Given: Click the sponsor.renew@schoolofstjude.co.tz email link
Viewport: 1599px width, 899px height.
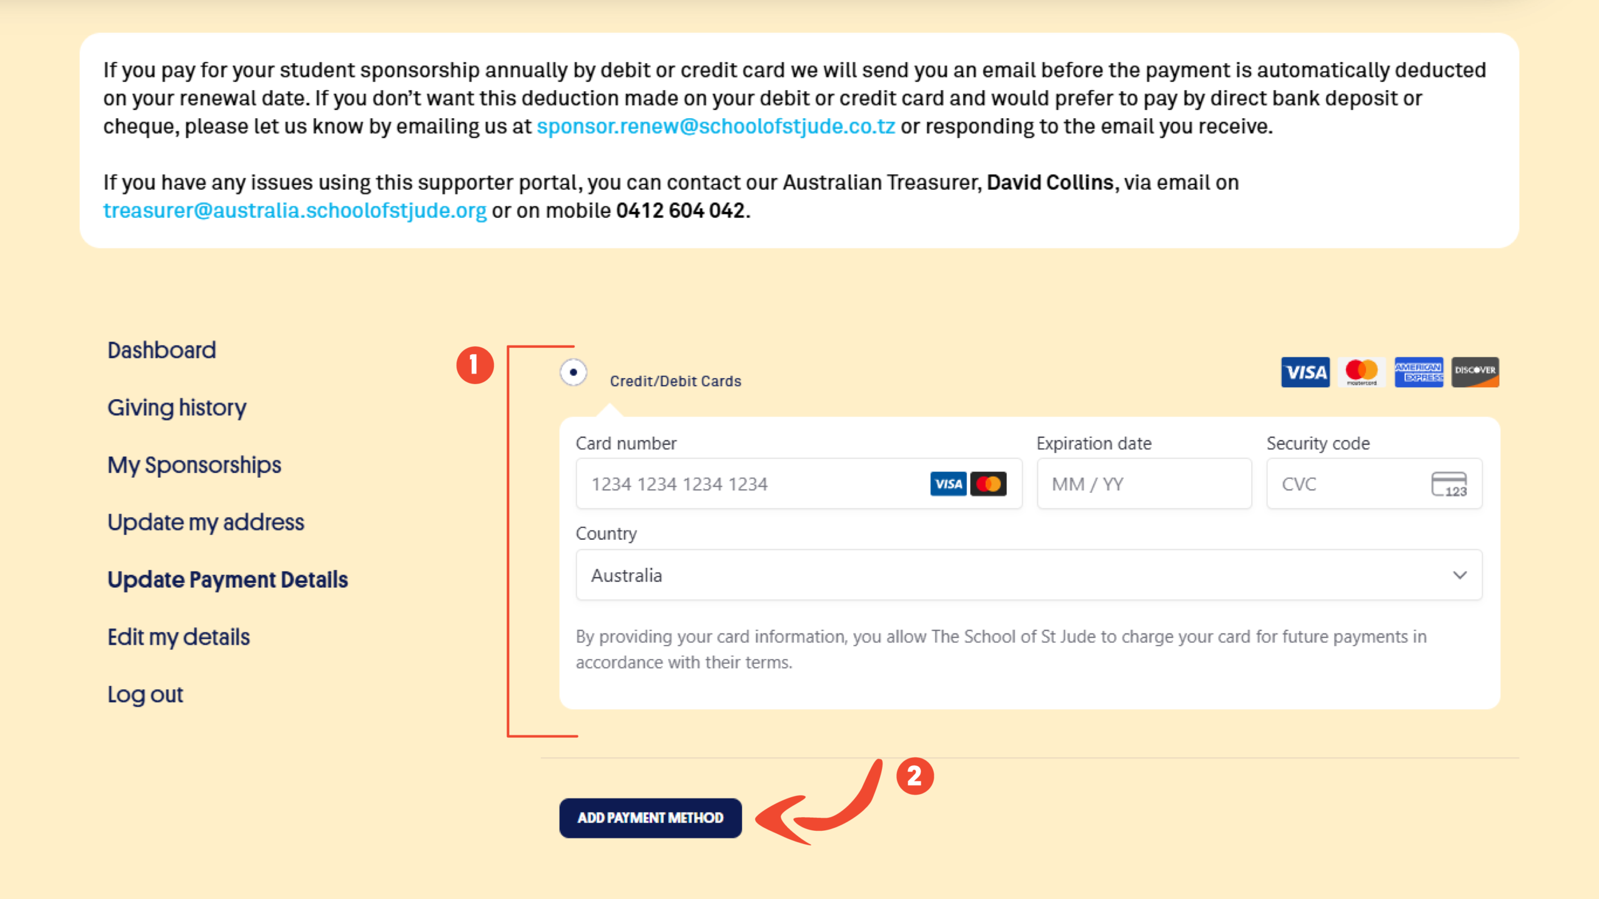Looking at the screenshot, I should coord(716,126).
